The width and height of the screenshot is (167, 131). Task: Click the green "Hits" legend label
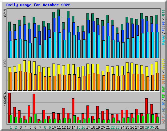click(x=163, y=13)
